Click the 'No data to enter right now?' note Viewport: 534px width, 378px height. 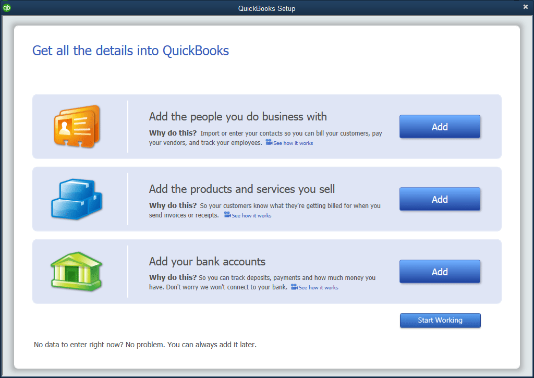click(x=145, y=345)
